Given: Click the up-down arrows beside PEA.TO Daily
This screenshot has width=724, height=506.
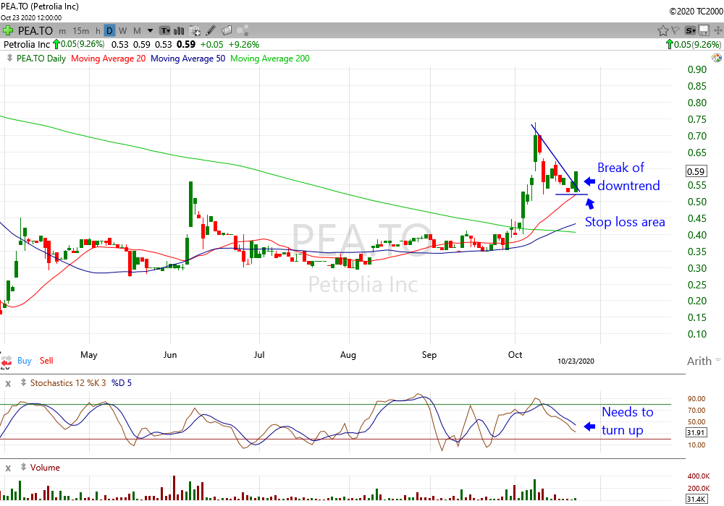Looking at the screenshot, I should [9, 59].
